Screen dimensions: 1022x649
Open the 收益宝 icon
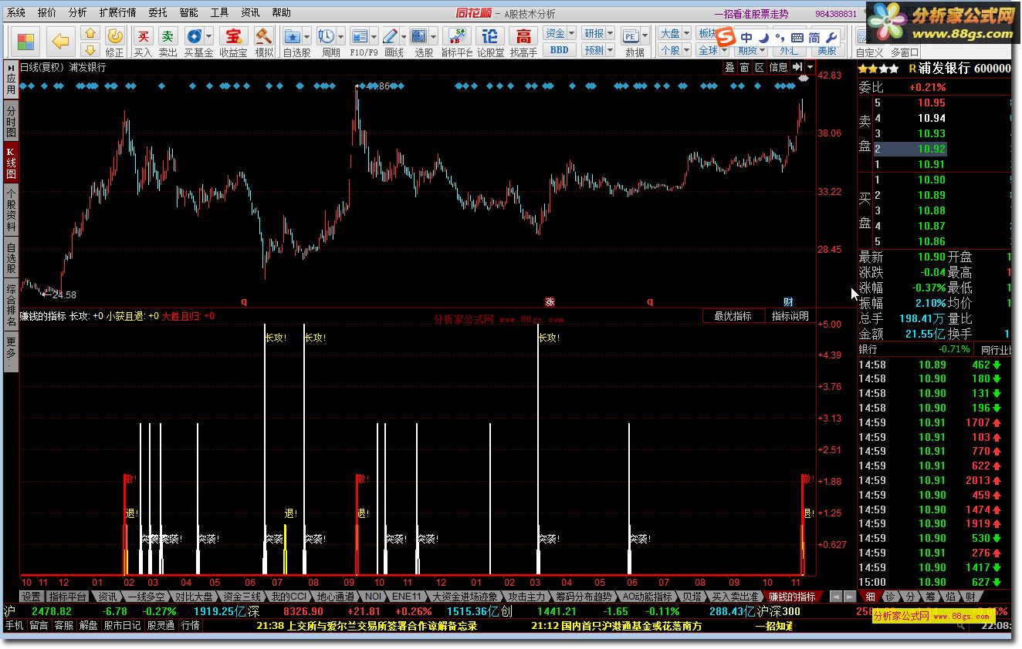(233, 36)
